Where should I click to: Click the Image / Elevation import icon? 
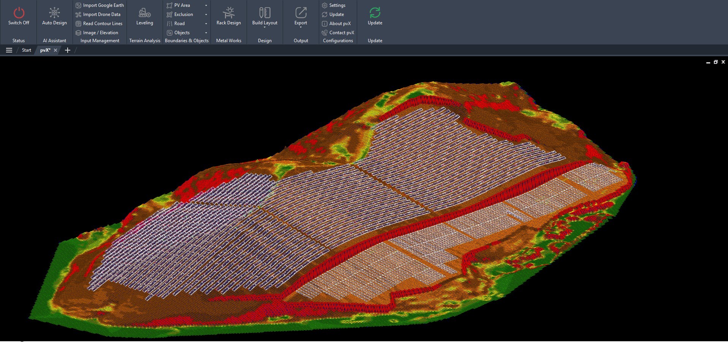click(78, 33)
